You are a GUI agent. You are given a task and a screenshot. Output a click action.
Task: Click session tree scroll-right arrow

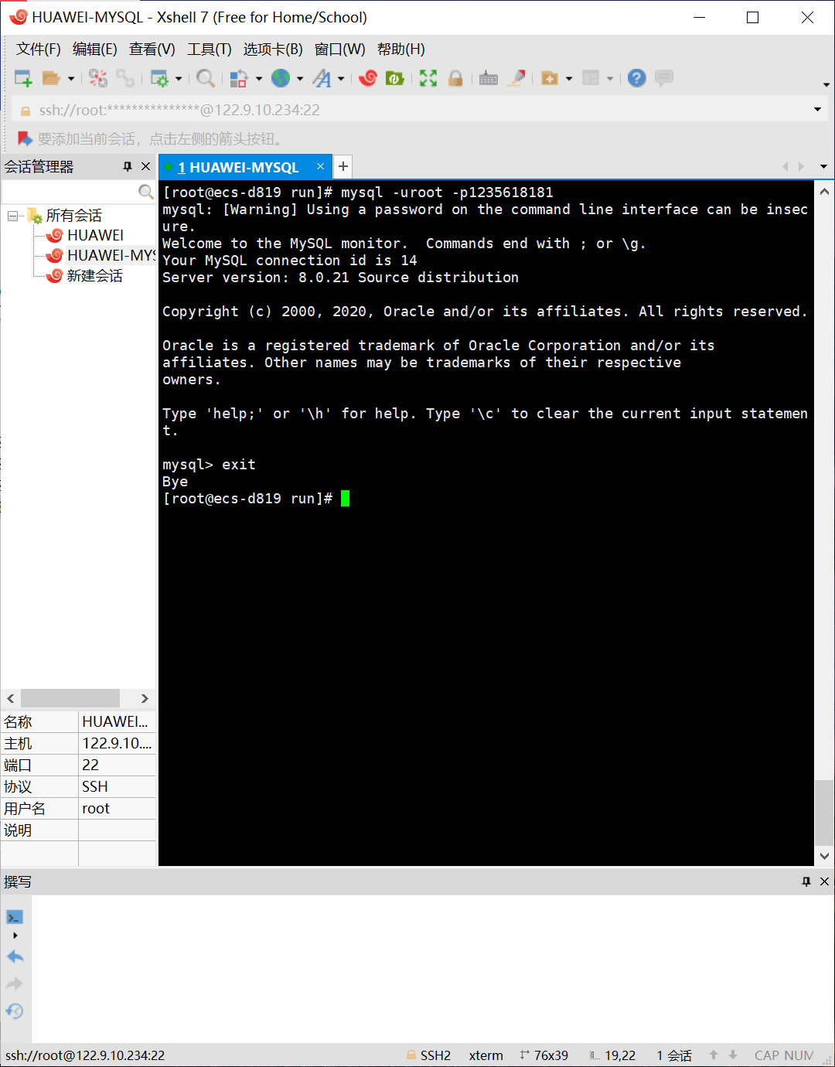coord(145,698)
